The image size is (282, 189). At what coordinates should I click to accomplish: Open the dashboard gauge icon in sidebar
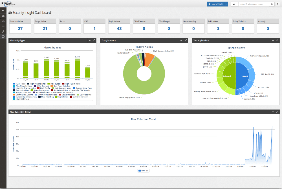tap(3, 16)
